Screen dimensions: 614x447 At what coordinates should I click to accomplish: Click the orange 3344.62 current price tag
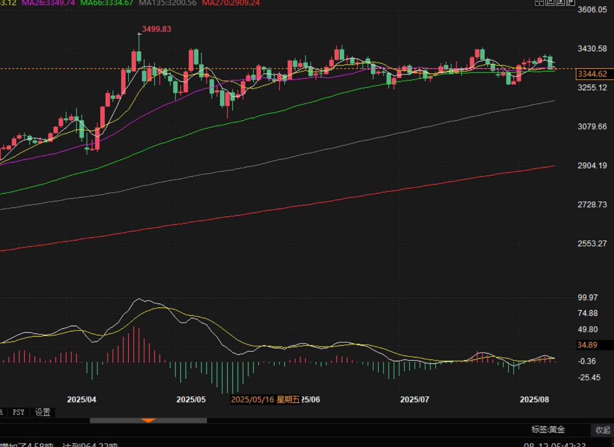click(593, 74)
